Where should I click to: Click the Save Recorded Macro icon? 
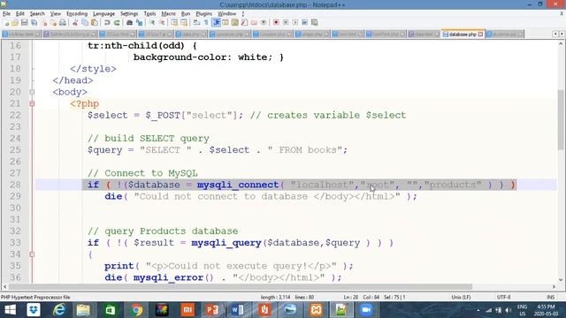point(315,23)
